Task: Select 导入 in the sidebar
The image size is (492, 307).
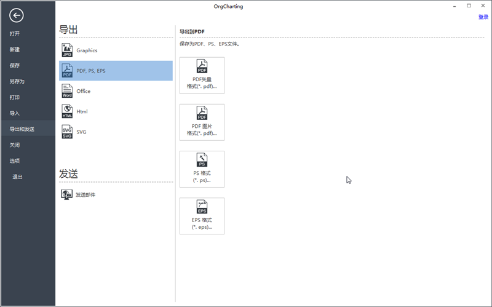Action: 15,113
